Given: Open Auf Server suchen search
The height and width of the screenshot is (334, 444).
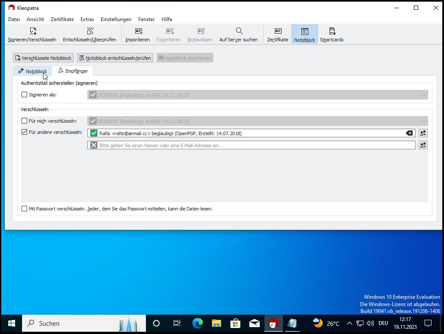Looking at the screenshot, I should click(x=238, y=35).
